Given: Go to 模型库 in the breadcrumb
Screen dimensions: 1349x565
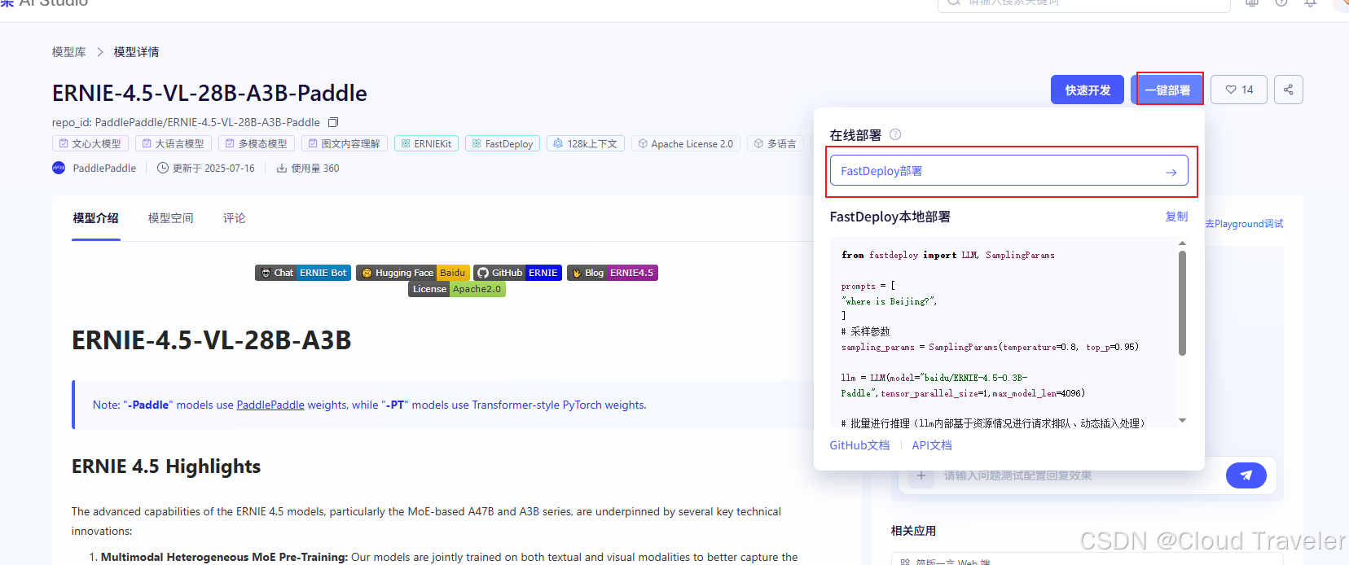Looking at the screenshot, I should 69,52.
